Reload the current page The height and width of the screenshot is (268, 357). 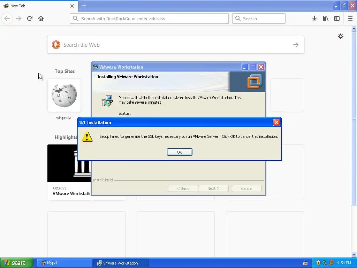click(30, 18)
